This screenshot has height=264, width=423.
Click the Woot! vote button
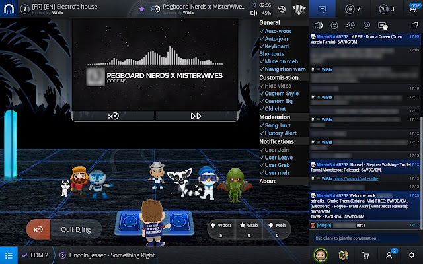coord(221,230)
